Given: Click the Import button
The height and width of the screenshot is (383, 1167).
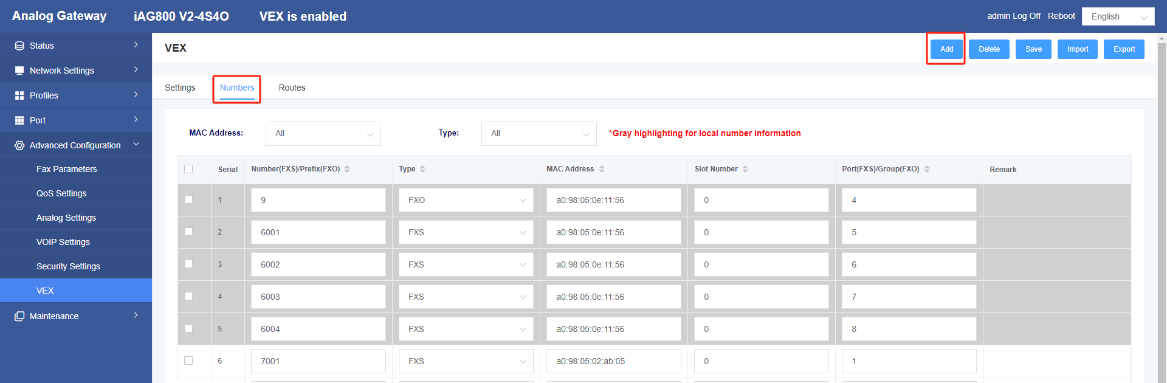Looking at the screenshot, I should (1078, 49).
